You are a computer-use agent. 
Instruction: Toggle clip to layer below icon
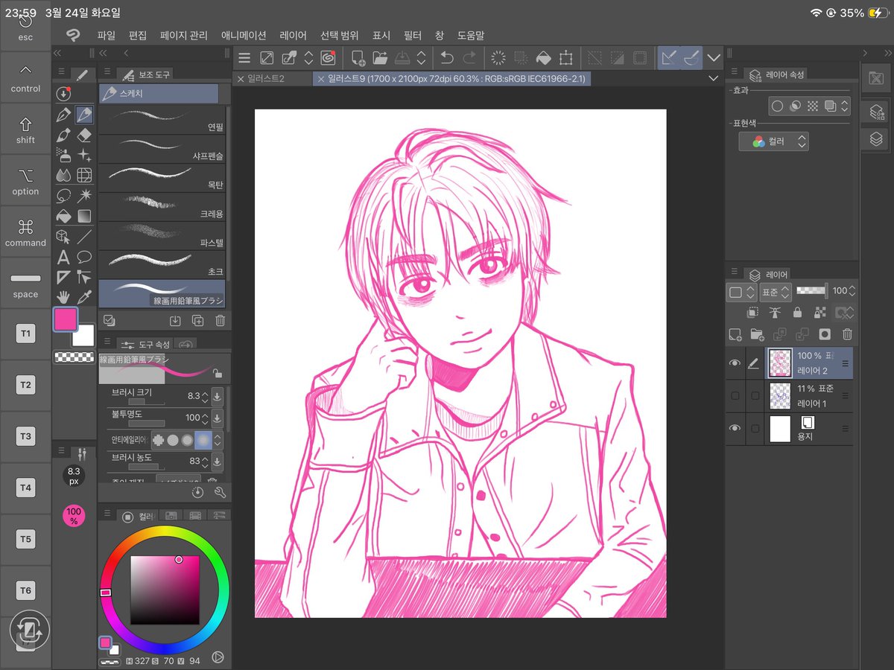pyautogui.click(x=752, y=313)
